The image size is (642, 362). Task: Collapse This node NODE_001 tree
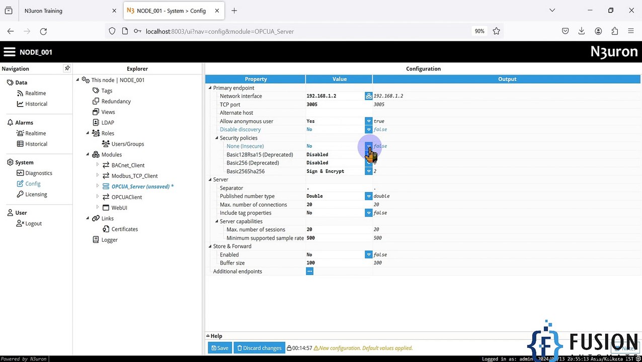point(77,79)
